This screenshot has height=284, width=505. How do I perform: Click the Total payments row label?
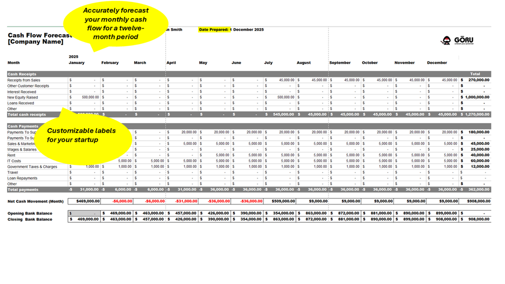[23, 190]
